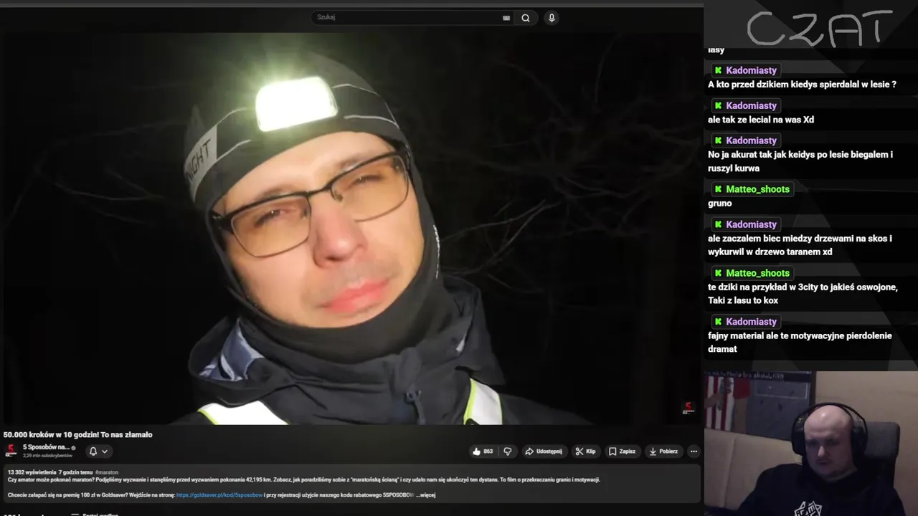Viewport: 918px width, 516px height.
Task: Click the streamer webcam overlay
Action: pos(810,443)
